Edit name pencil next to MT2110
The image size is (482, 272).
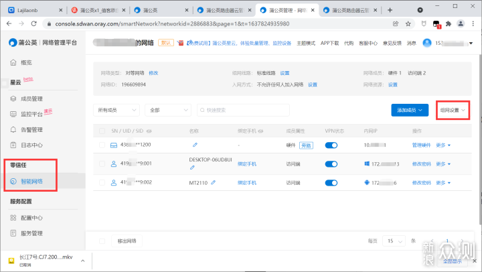tap(213, 182)
